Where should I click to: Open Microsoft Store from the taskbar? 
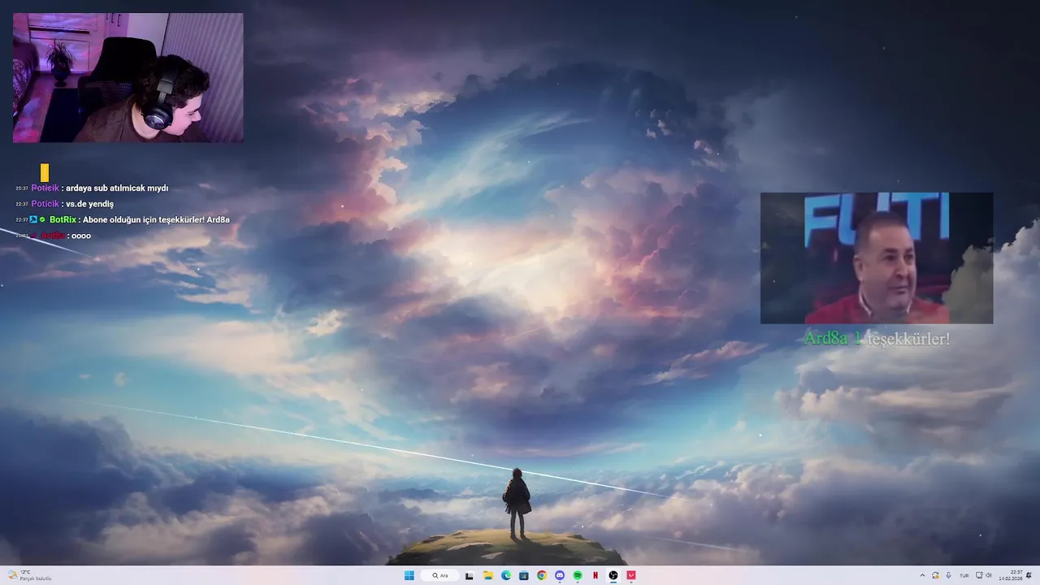click(x=523, y=575)
